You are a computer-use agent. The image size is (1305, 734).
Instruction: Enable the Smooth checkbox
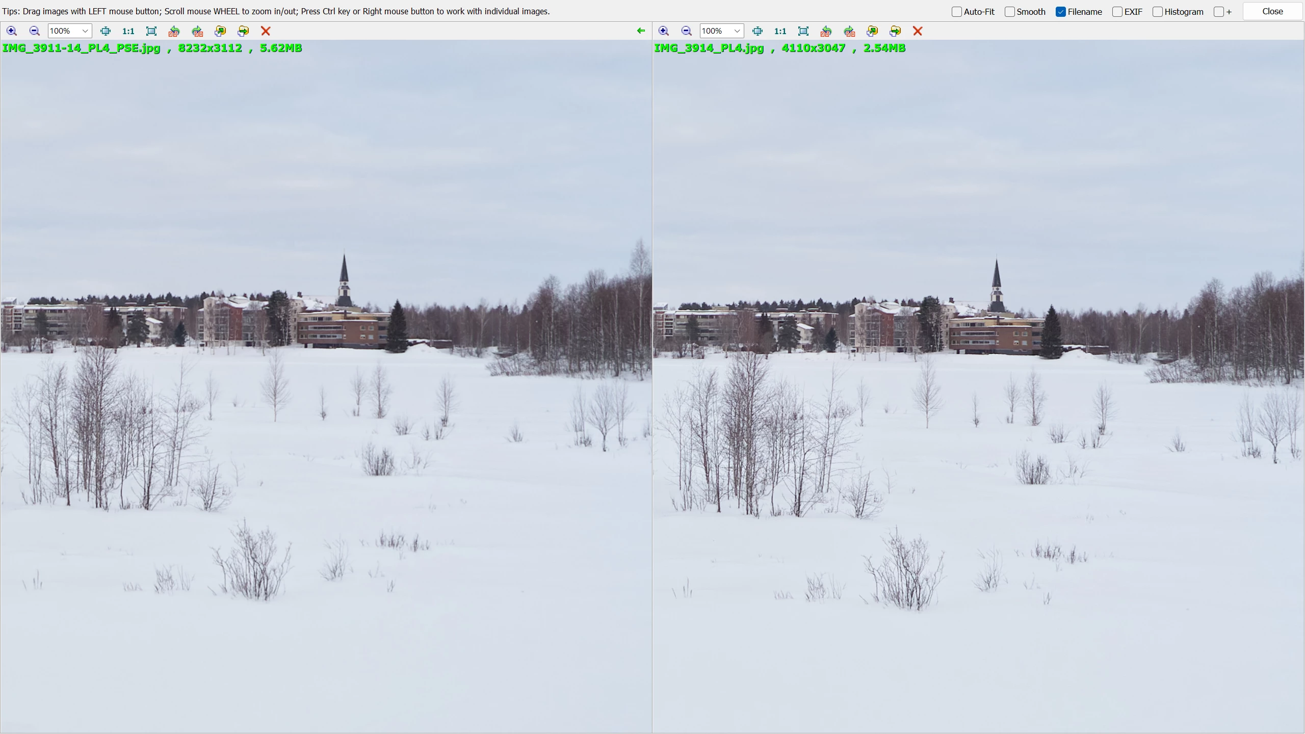pyautogui.click(x=1009, y=12)
